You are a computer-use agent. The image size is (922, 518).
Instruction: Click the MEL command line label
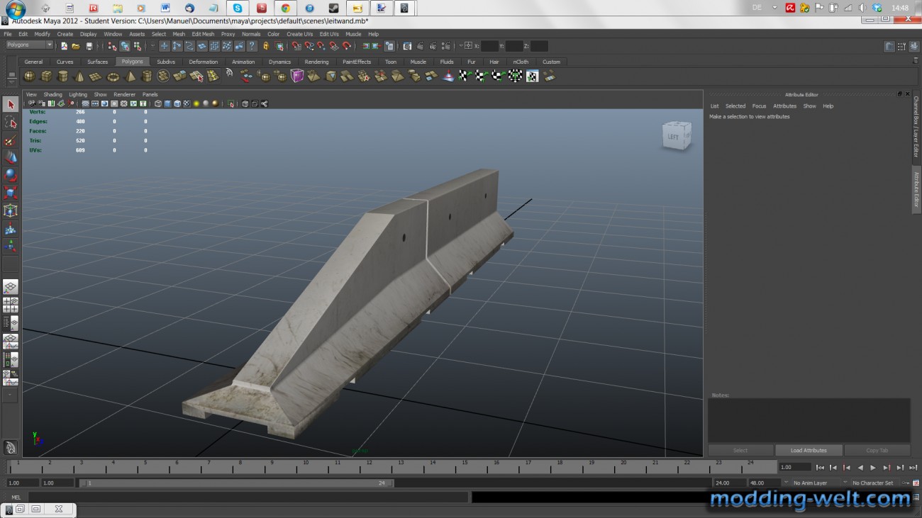point(16,497)
